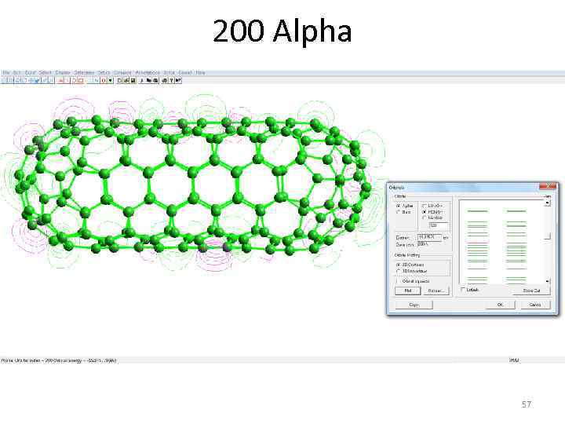Click the orbital diagram scrollbar thumb
Viewport: 565px width, 424px height.
[x=548, y=236]
